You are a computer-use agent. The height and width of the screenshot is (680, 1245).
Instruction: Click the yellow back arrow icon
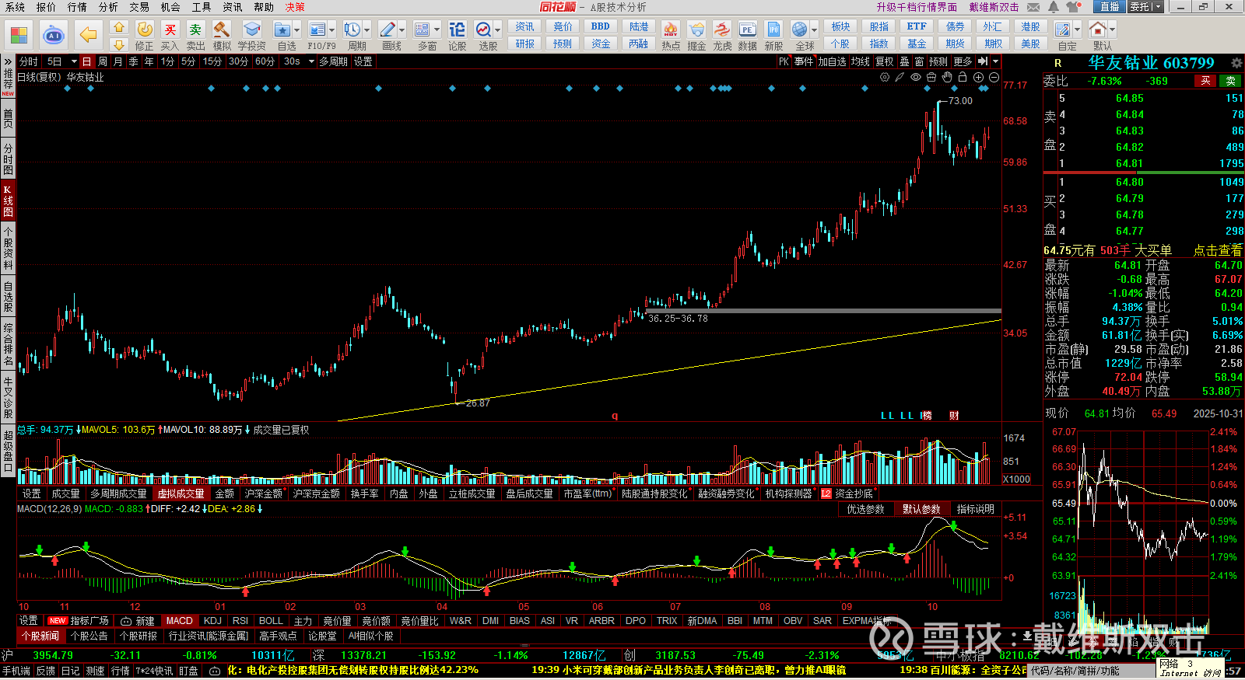tap(89, 35)
